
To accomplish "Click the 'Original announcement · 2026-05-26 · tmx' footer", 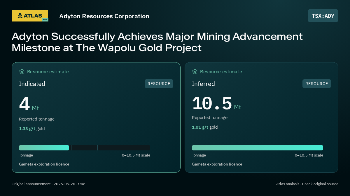I will [x=48, y=184].
